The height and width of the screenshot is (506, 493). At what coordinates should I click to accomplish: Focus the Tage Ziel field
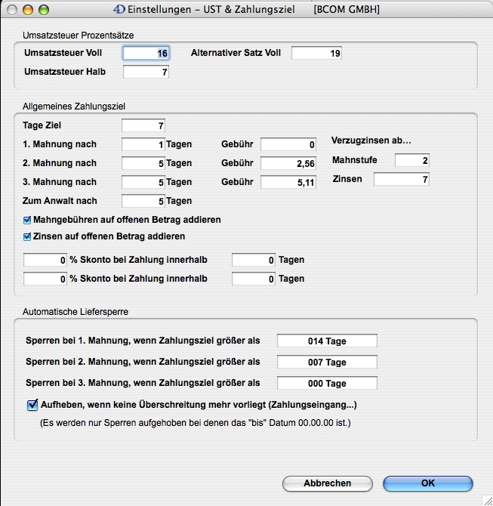coord(143,125)
